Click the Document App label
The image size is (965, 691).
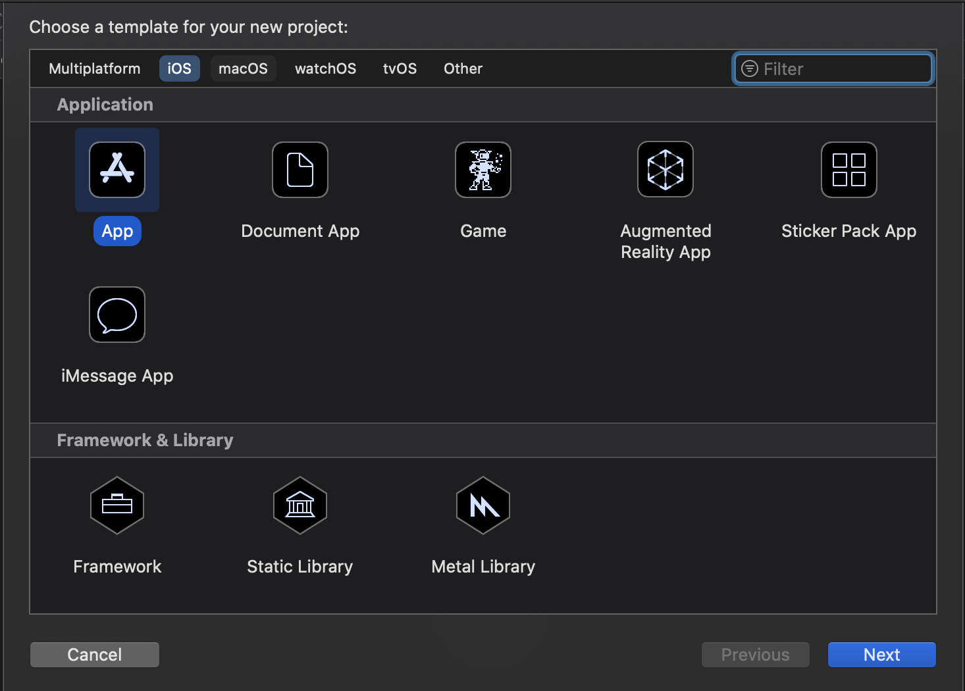300,231
